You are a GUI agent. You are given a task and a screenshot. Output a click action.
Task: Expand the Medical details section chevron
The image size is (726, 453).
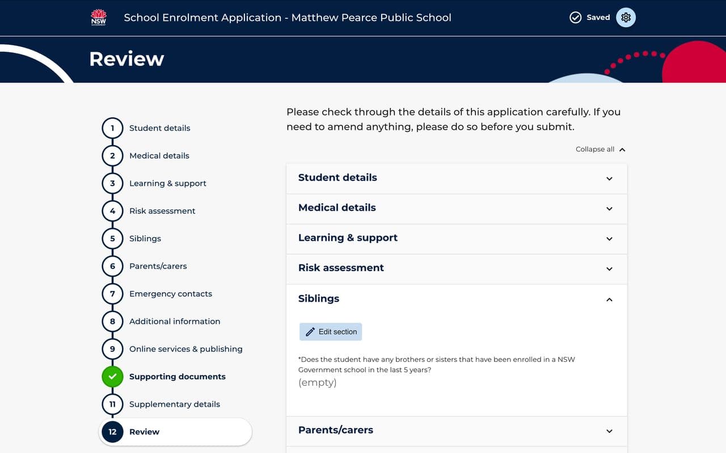609,208
